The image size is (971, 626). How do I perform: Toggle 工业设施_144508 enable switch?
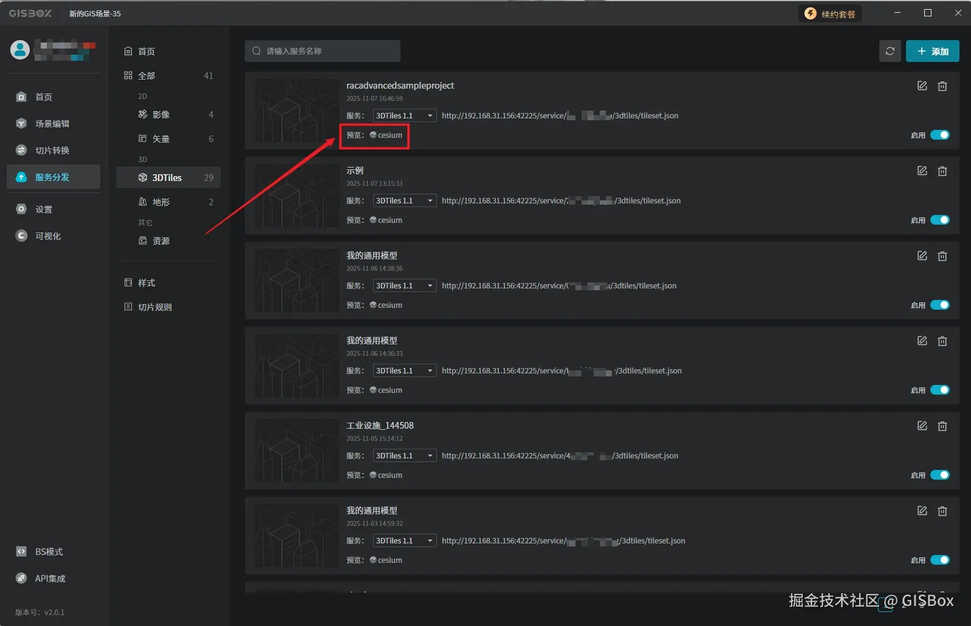[940, 475]
